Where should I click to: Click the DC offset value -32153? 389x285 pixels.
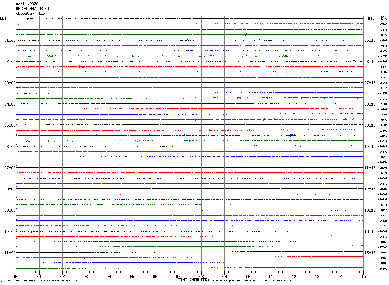pyautogui.click(x=383, y=258)
